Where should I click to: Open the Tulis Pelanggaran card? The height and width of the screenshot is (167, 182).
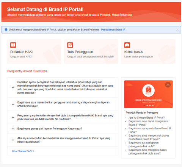point(91,51)
